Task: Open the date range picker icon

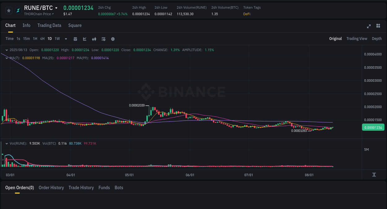Action: 75,39
